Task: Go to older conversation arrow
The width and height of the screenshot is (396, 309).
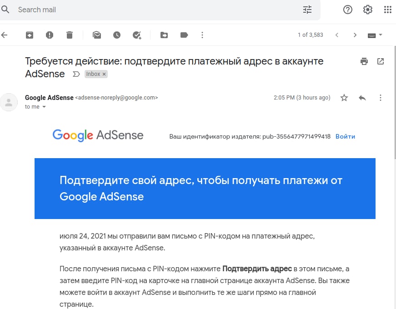Action: (x=355, y=35)
